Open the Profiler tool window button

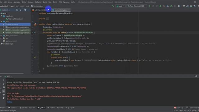pyautogui.click(x=51, y=108)
